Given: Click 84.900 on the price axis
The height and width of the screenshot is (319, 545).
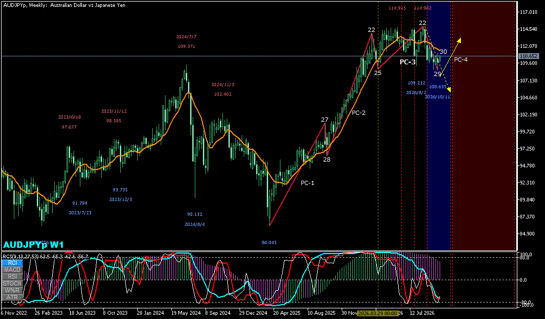Looking at the screenshot, I should click(x=527, y=233).
